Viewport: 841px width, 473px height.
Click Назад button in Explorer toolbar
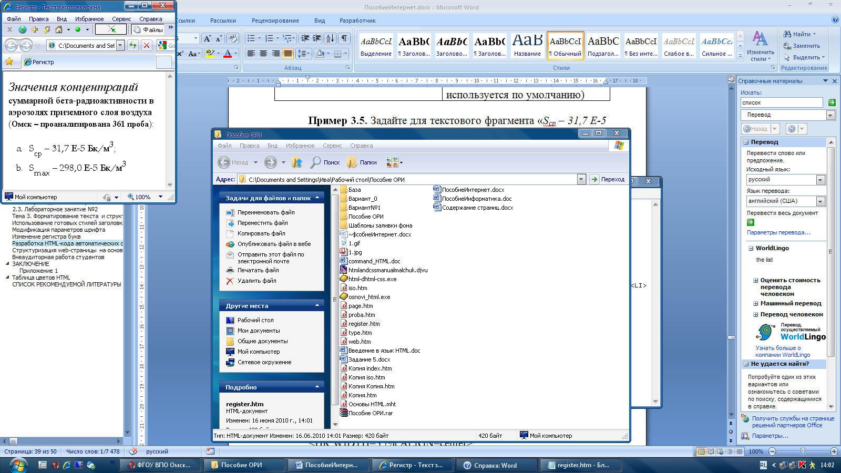click(x=233, y=162)
